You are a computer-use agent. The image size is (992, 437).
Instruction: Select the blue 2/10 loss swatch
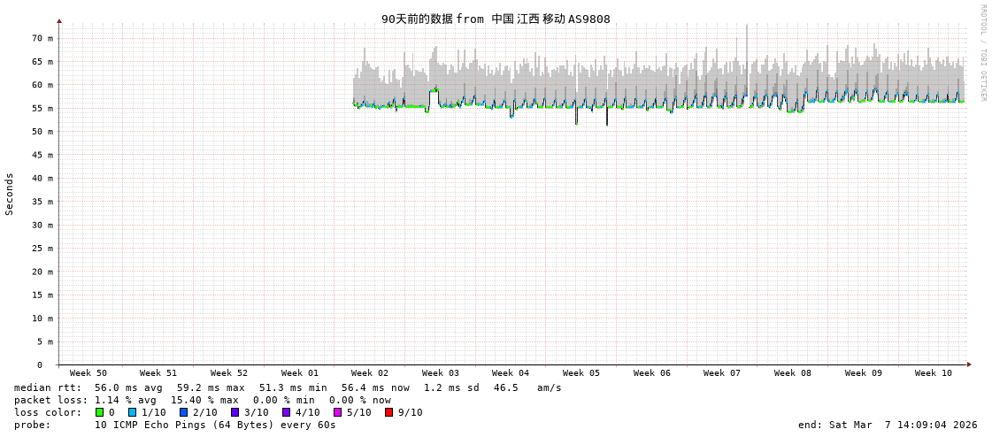tap(183, 412)
